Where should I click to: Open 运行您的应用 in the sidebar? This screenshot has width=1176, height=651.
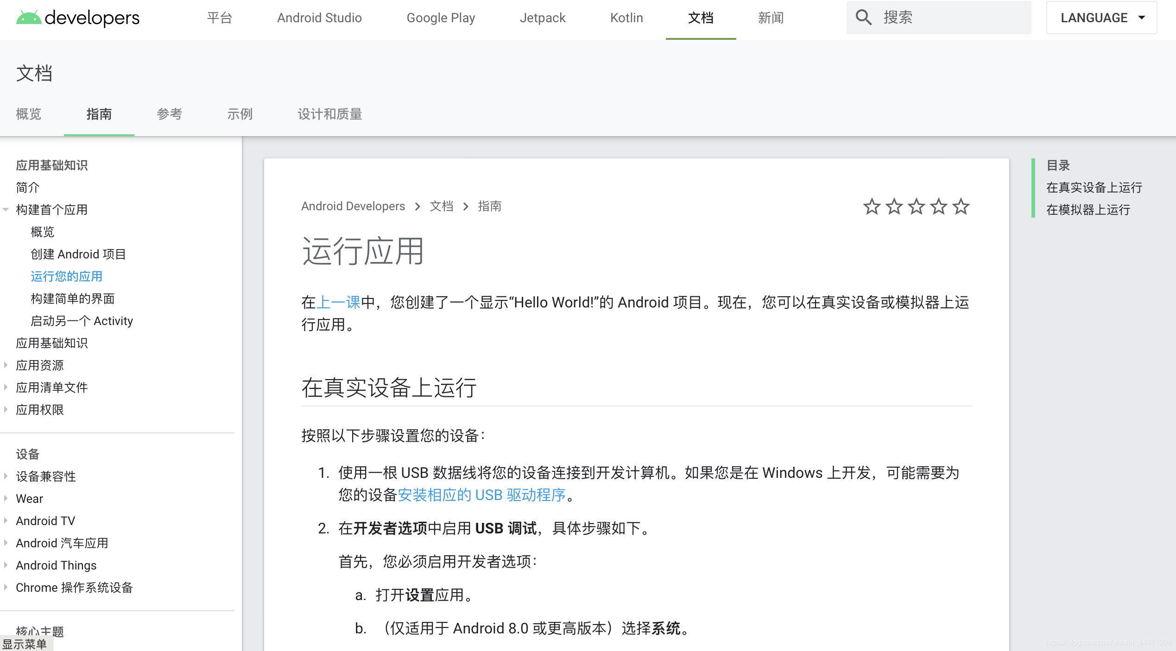(67, 276)
